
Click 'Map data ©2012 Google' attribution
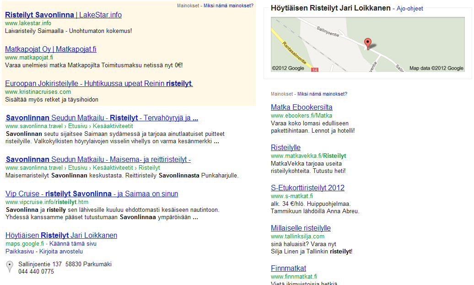[x=436, y=68]
